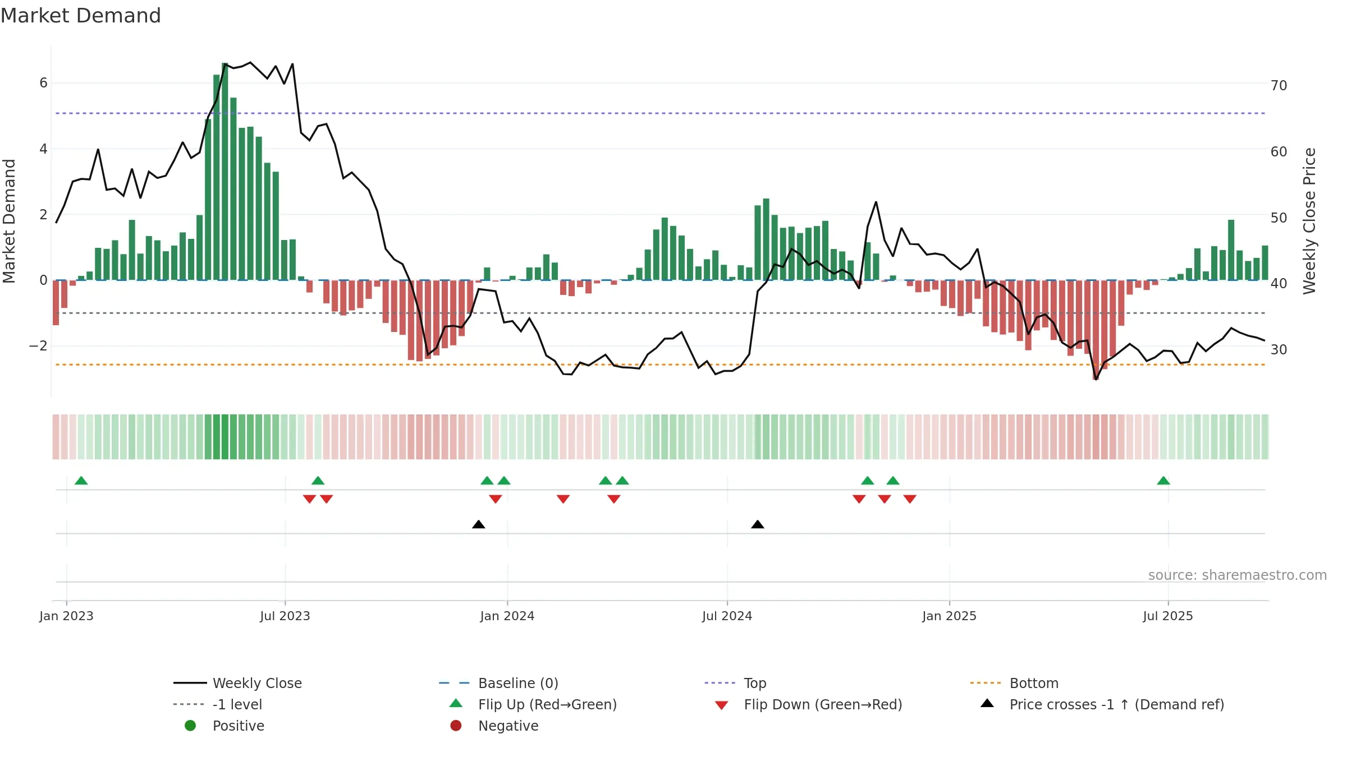Toggle Flip Down (Green→Red) legend entry
This screenshot has width=1347, height=757.
tap(808, 704)
